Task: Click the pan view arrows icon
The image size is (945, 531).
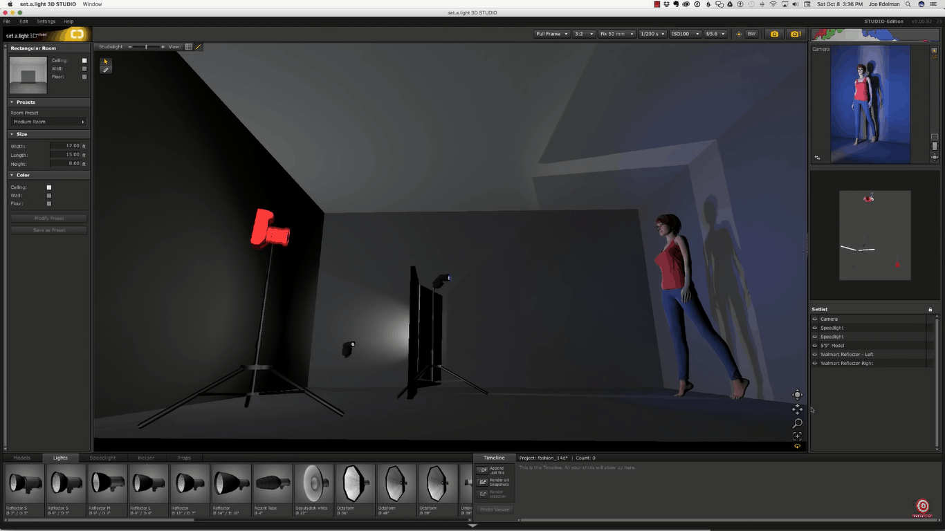Action: [798, 409]
